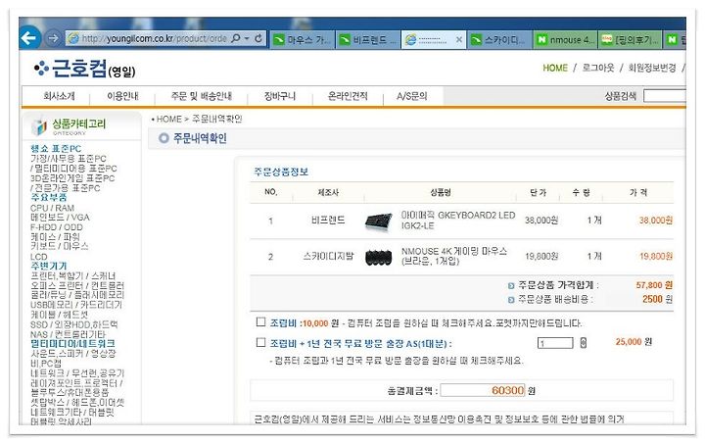705x443 pixels.
Task: Click the browser forward arrow button
Action: click(x=53, y=38)
